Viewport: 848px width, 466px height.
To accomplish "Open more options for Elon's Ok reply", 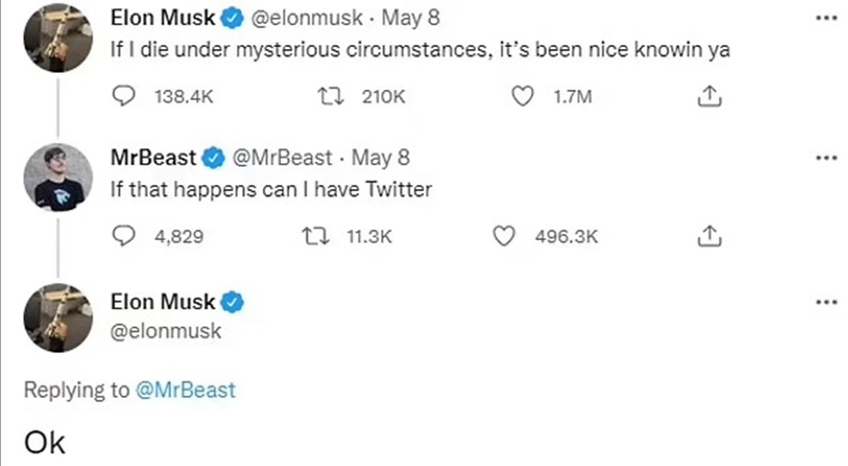I will [827, 303].
